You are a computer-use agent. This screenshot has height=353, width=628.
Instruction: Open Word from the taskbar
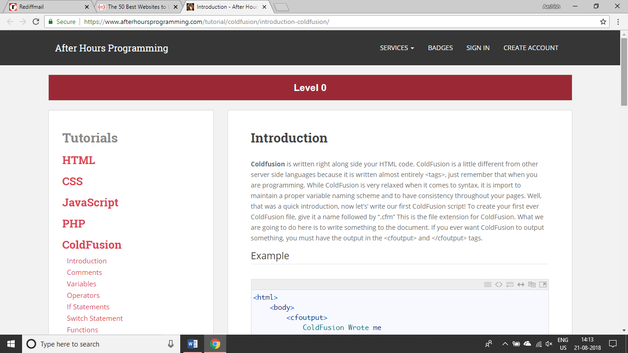pos(193,344)
